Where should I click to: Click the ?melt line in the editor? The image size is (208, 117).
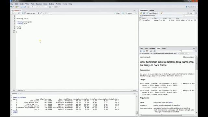(19, 27)
